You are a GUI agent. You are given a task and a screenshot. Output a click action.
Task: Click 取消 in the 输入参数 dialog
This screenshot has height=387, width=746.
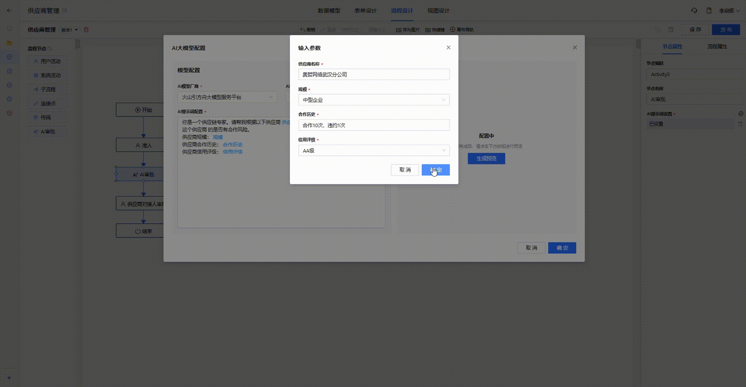click(x=405, y=170)
